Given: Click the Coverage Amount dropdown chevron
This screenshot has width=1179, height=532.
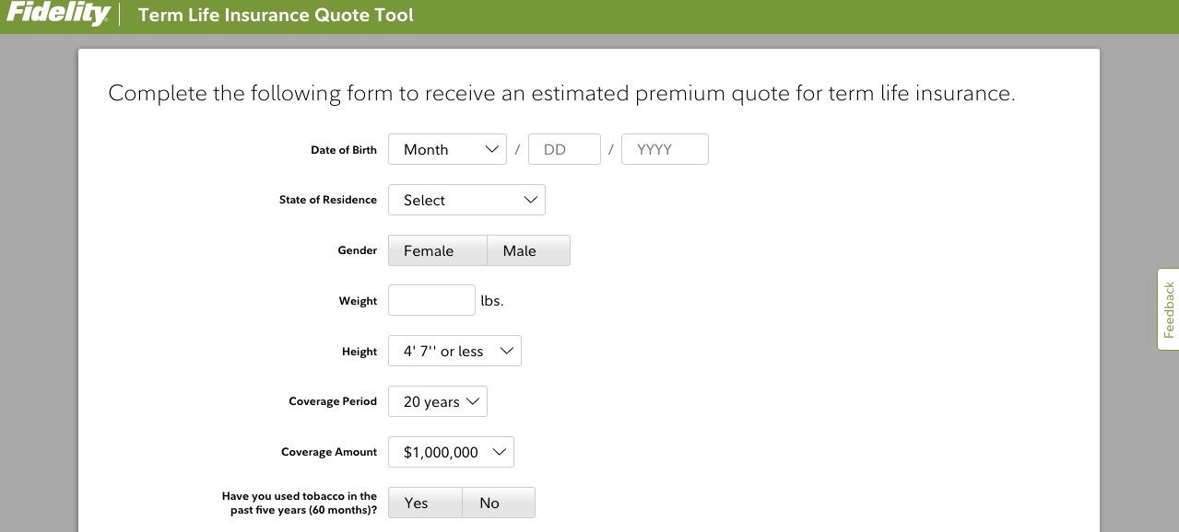Looking at the screenshot, I should pyautogui.click(x=501, y=452).
